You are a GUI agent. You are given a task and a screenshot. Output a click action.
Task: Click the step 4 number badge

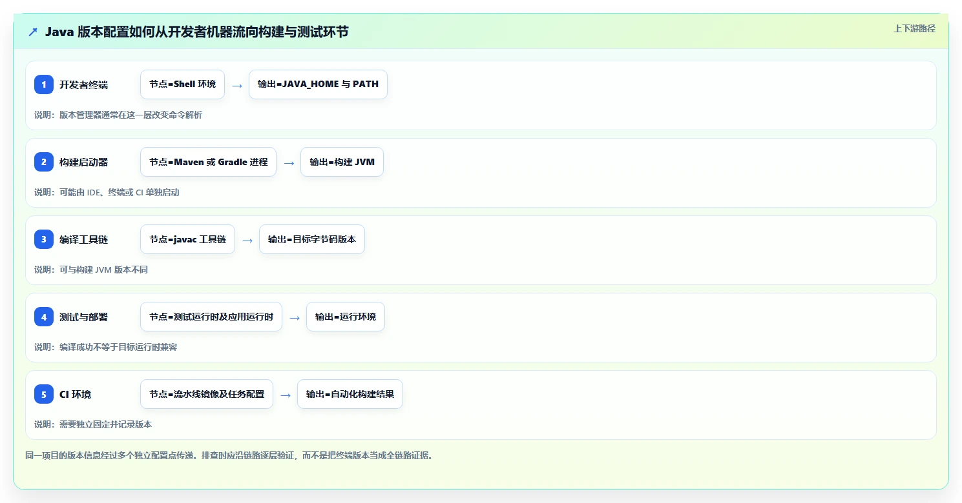[44, 317]
